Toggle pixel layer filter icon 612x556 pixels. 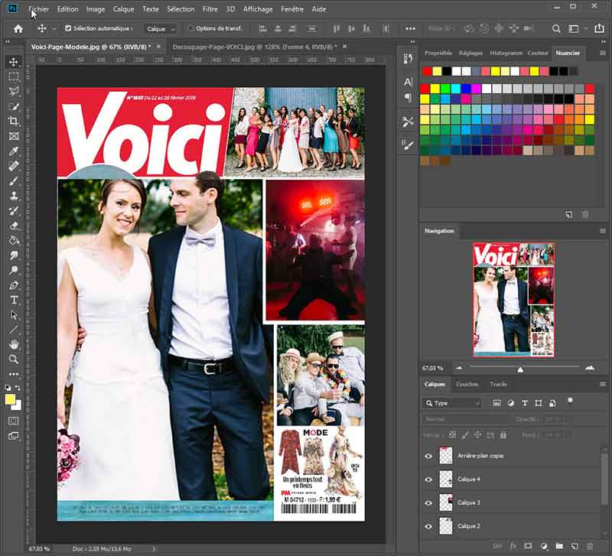coord(496,403)
